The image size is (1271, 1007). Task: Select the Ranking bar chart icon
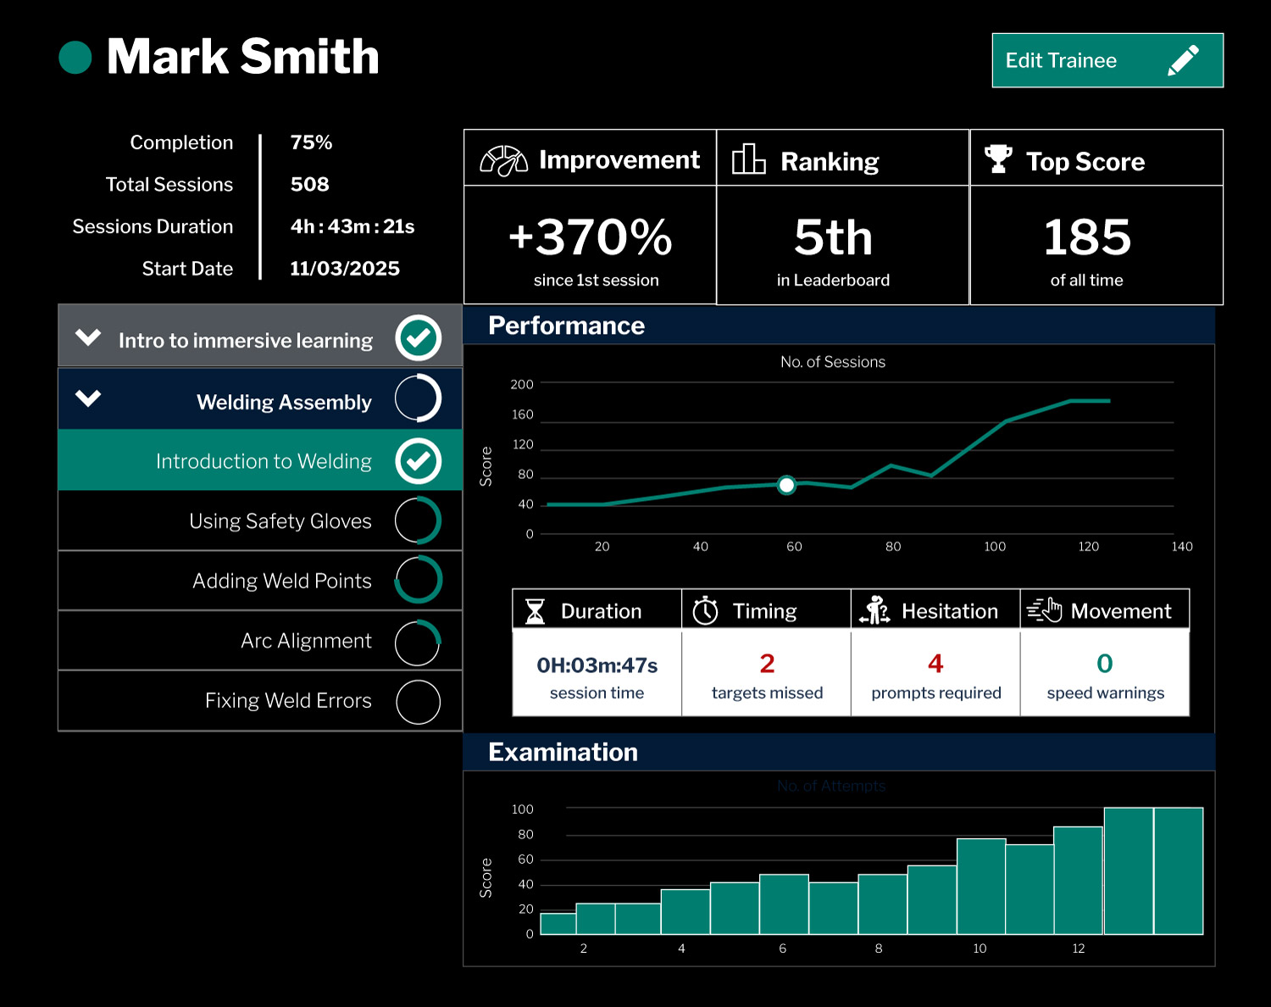749,158
